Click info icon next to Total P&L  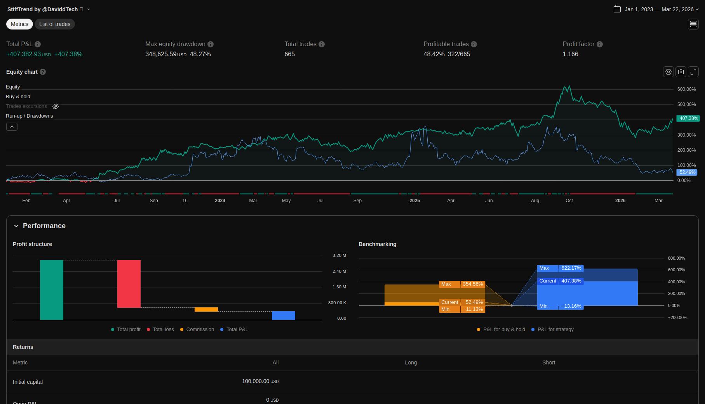click(38, 44)
